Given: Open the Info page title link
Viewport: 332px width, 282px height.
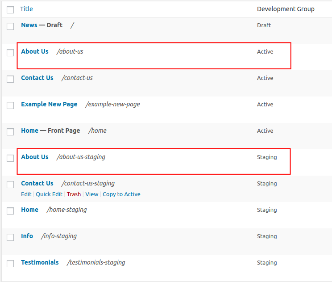Looking at the screenshot, I should point(27,236).
